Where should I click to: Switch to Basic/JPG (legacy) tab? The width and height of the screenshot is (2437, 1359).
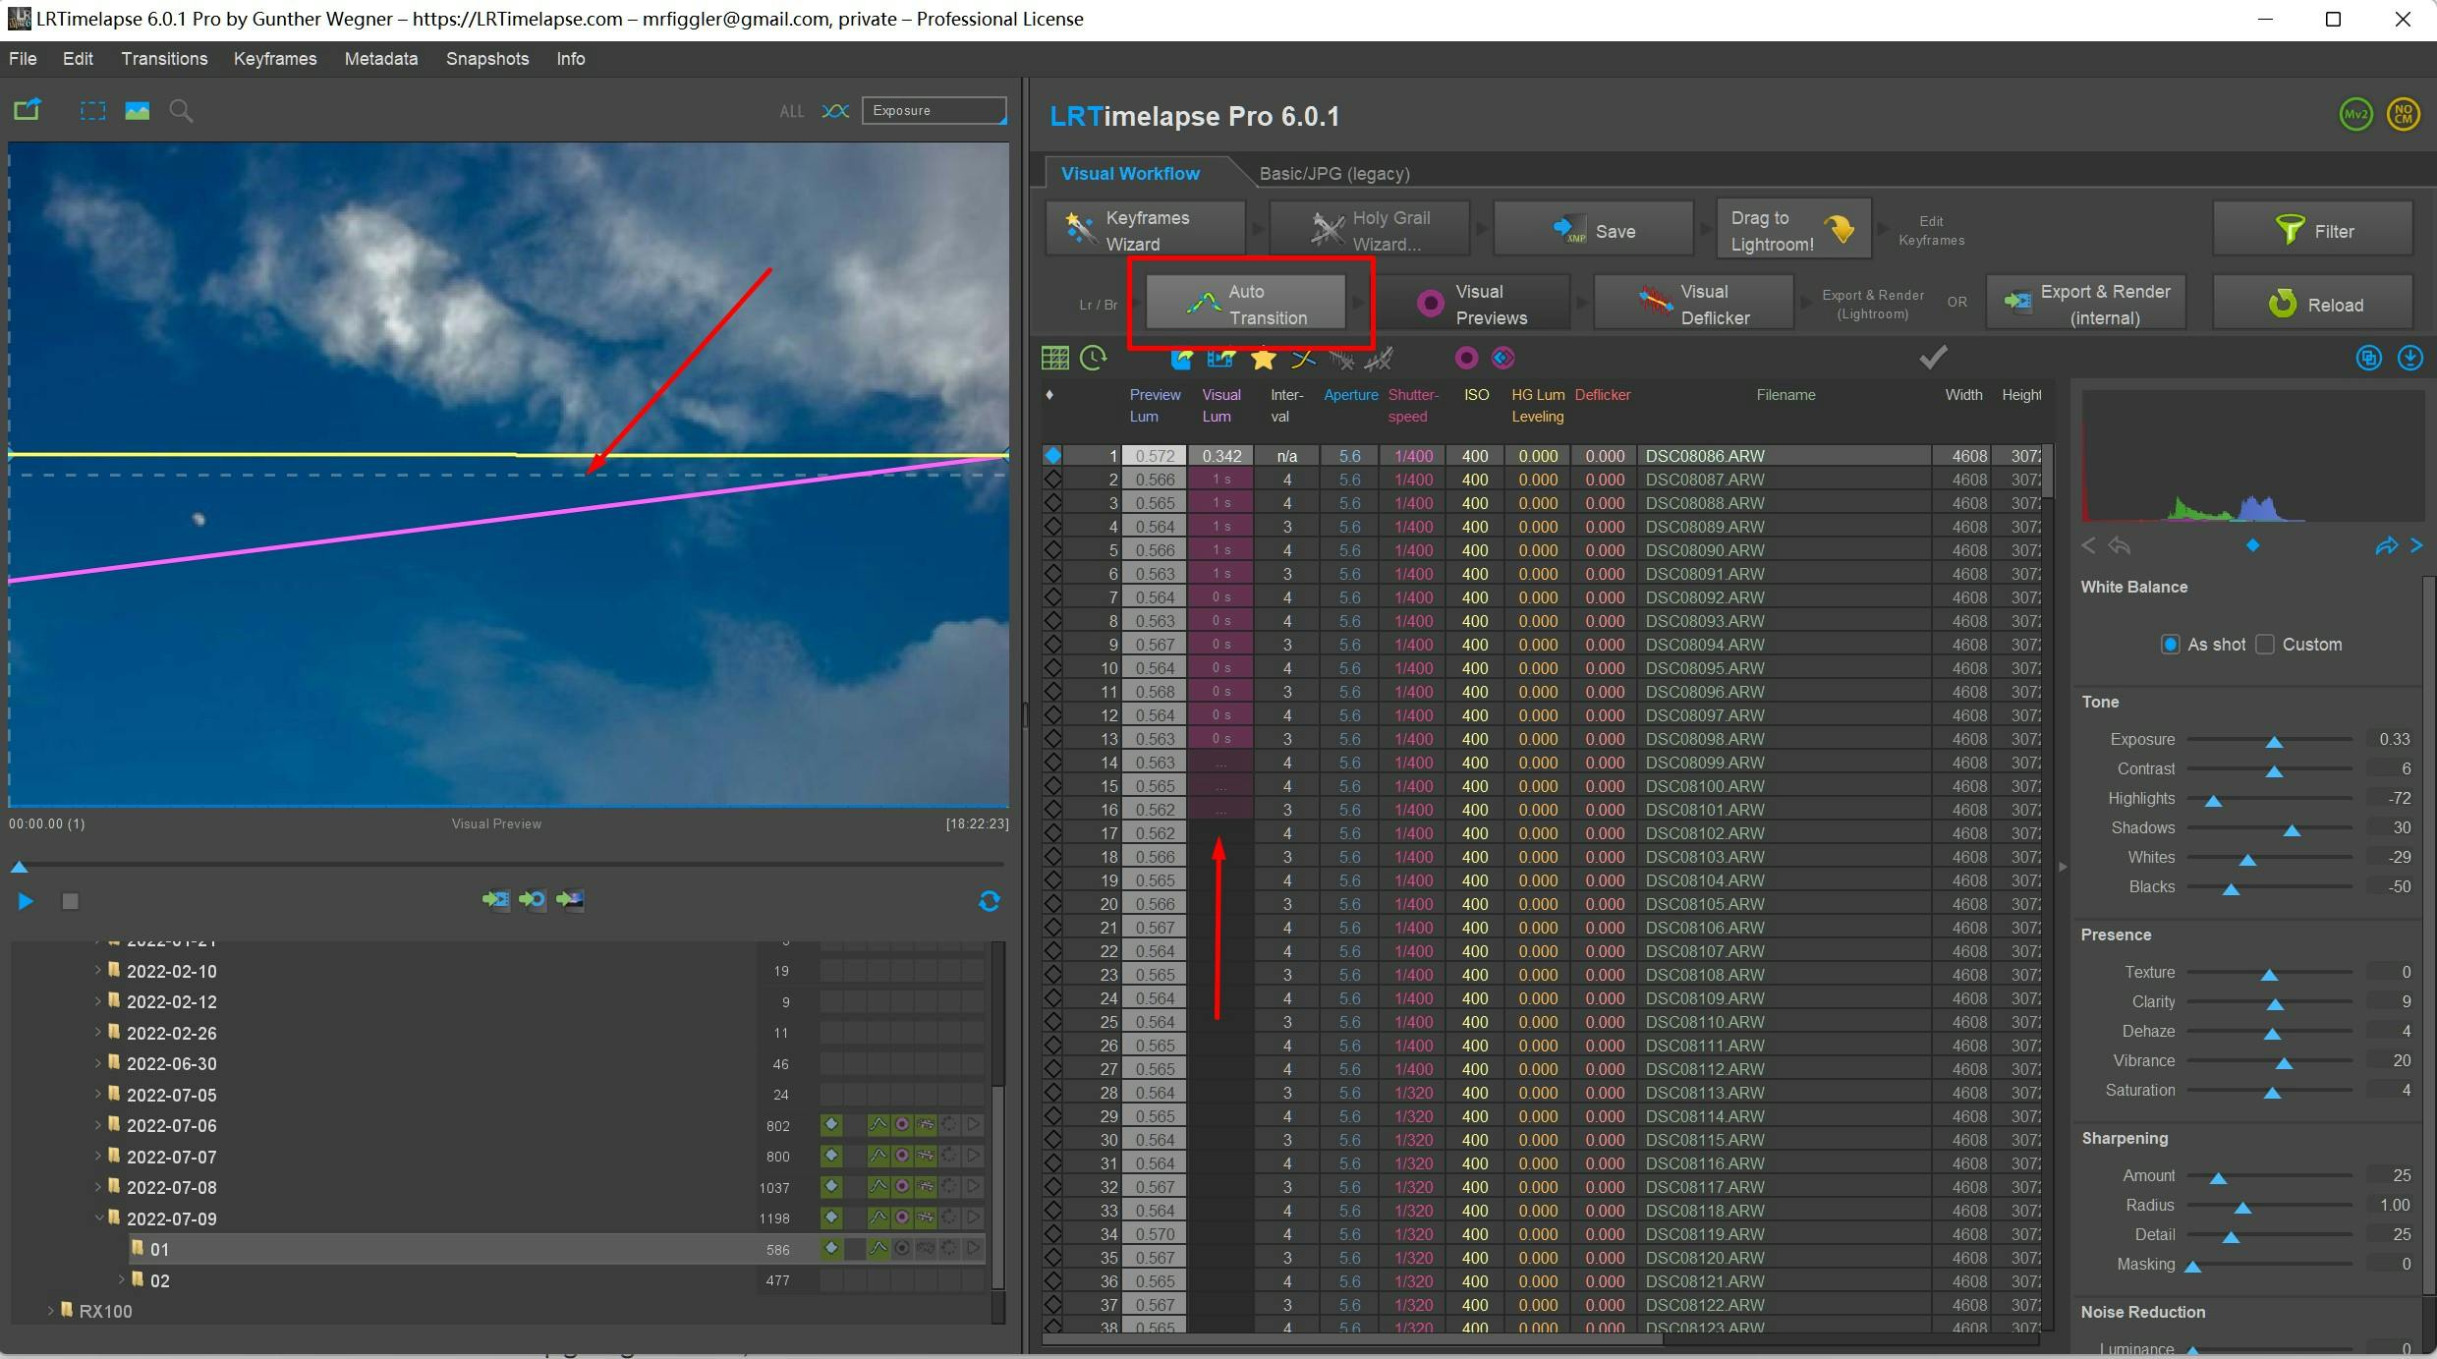[1334, 173]
